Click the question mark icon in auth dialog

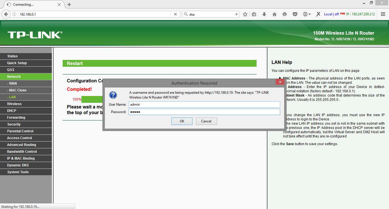pos(113,95)
